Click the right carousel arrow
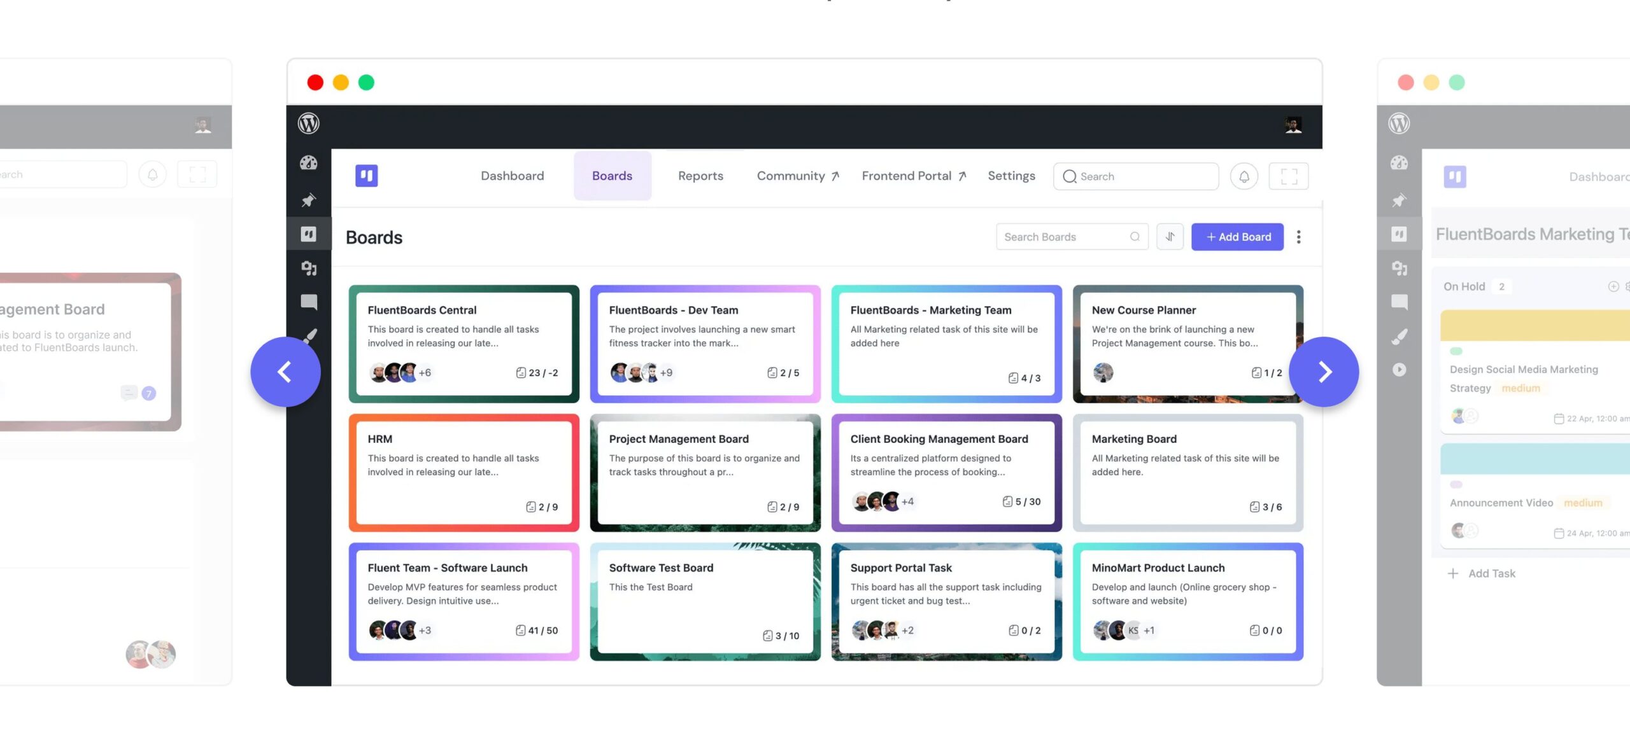Image resolution: width=1630 pixels, height=747 pixels. pyautogui.click(x=1325, y=371)
